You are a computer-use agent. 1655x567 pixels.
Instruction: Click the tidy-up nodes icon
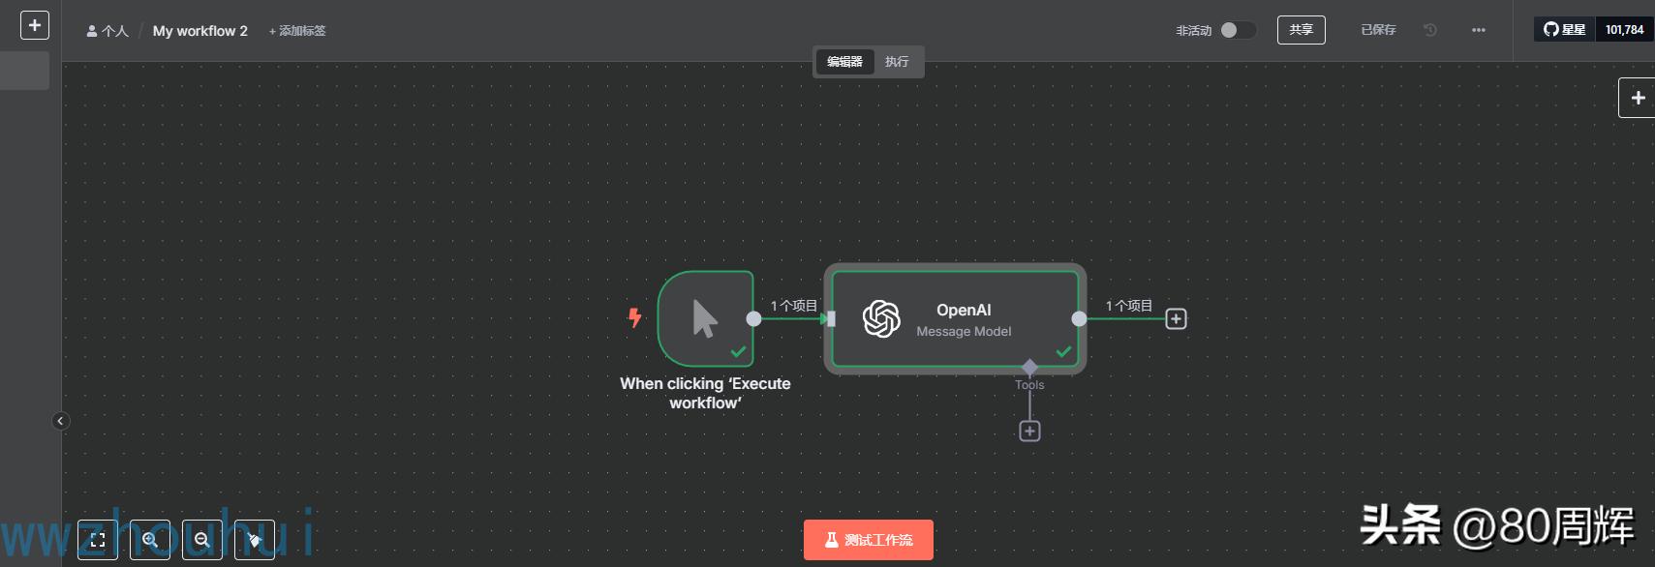(x=255, y=540)
